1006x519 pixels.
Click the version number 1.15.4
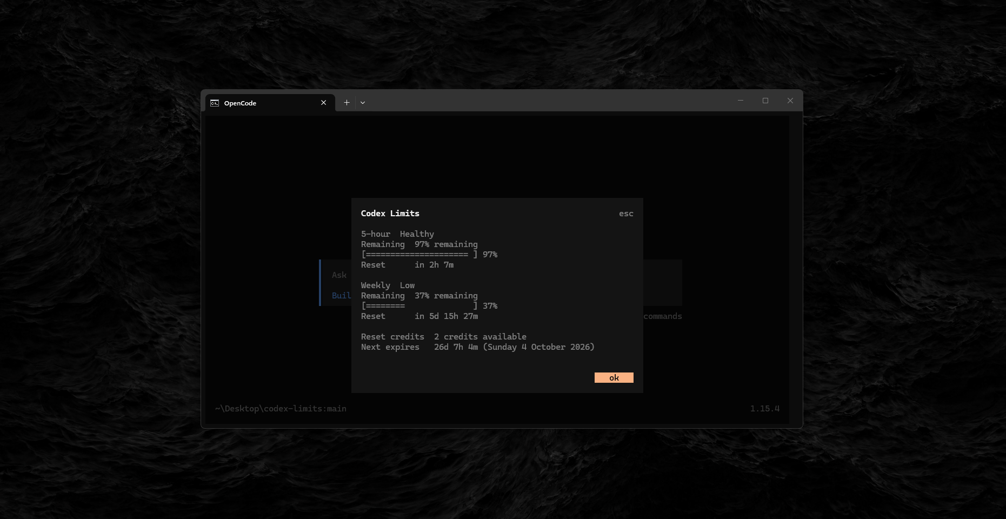765,409
